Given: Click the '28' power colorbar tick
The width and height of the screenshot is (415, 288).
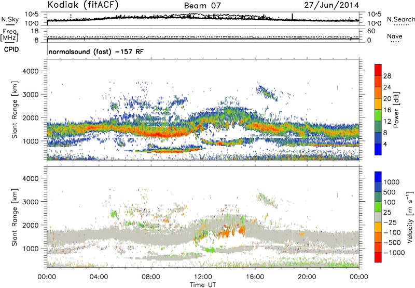Looking at the screenshot, I should [387, 76].
